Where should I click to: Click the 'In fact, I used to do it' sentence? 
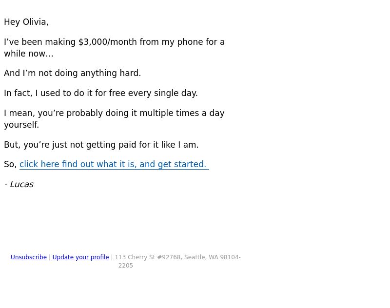point(101,93)
